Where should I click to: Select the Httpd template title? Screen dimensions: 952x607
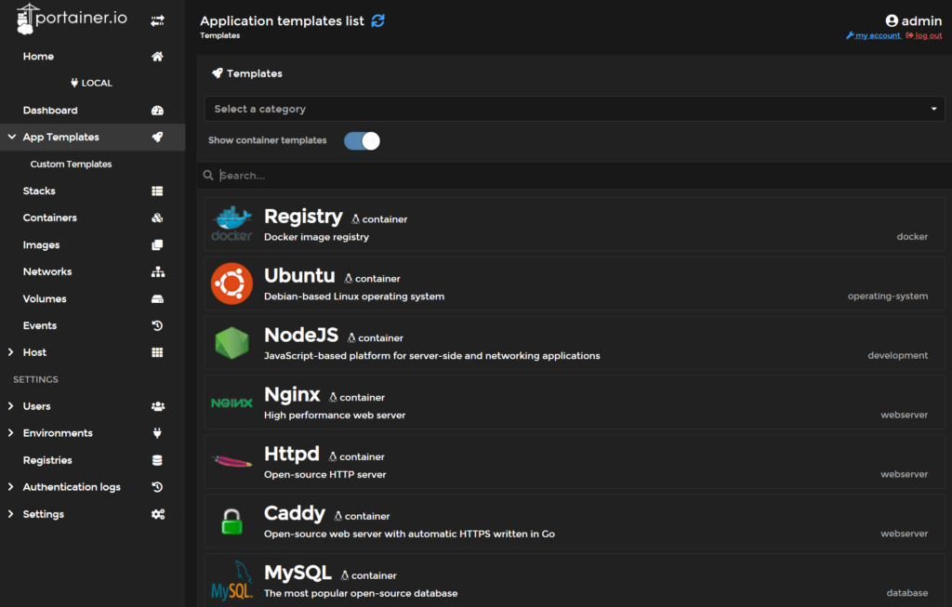[x=291, y=454]
